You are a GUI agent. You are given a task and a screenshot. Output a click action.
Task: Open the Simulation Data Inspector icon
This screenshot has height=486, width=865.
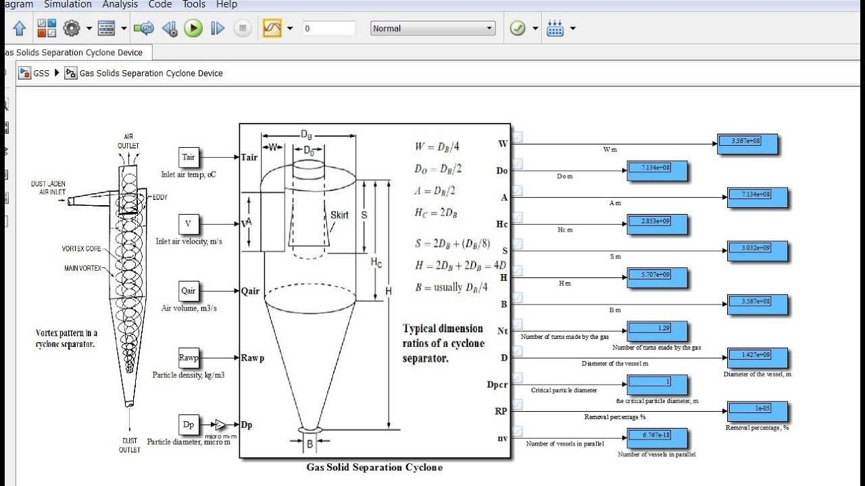point(272,28)
